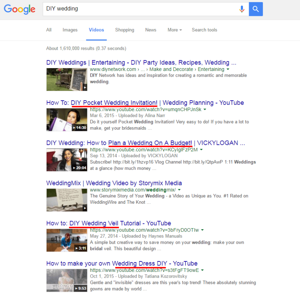Screen dimensions: 300x296
Task: Play the 9:53 wedding gown thumbnail
Action: click(67, 280)
